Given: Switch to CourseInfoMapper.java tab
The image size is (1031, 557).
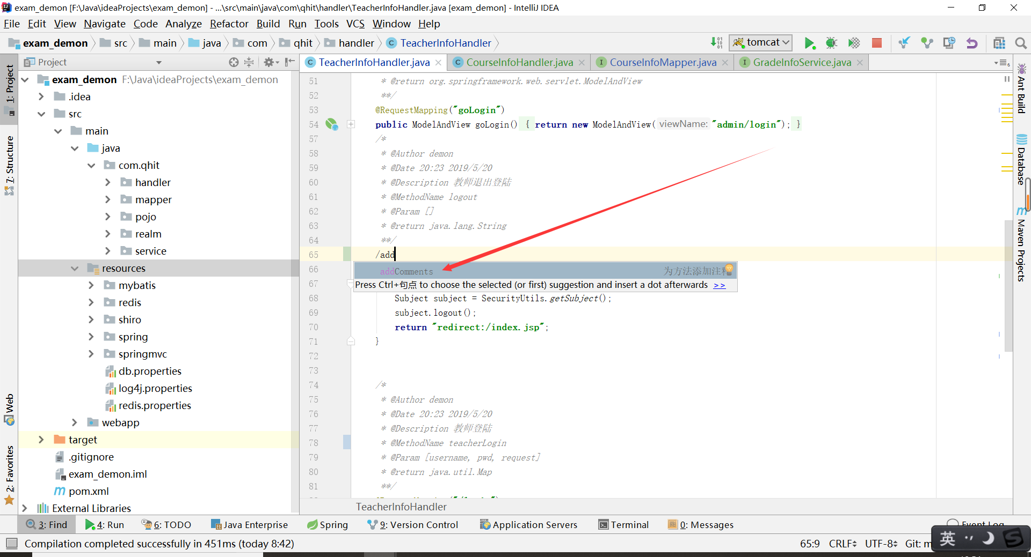Looking at the screenshot, I should click(663, 62).
